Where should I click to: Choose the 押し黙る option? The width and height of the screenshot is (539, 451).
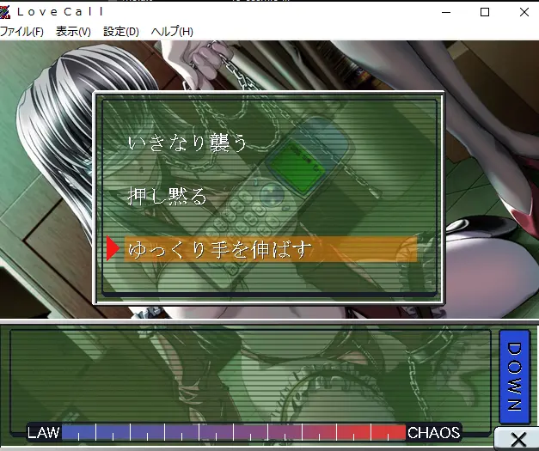coord(168,196)
